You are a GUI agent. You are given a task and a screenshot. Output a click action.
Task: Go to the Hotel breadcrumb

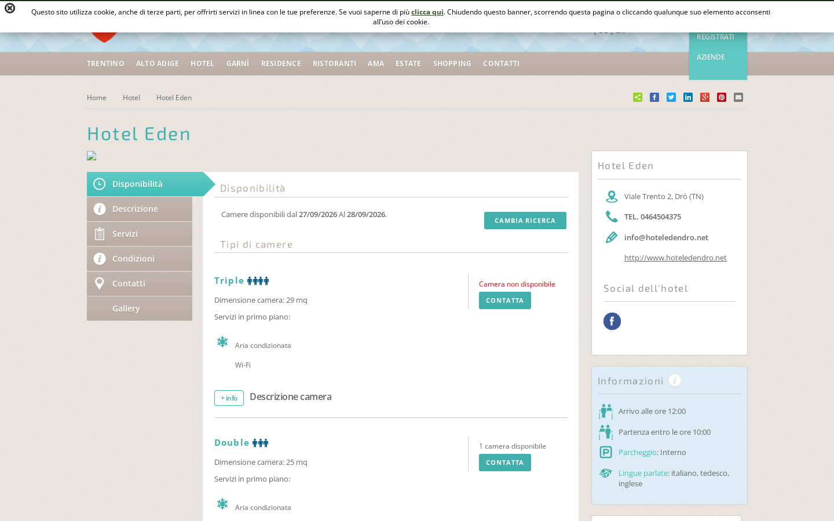coord(131,98)
